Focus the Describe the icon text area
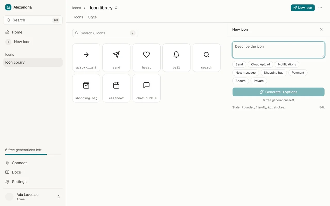Screen dimensions: 330x206 coord(278,50)
